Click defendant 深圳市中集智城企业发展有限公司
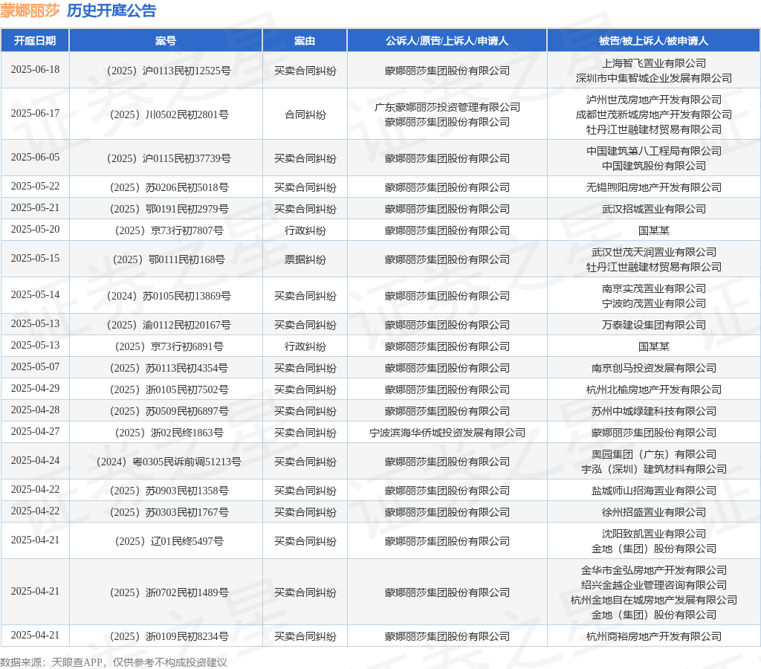The image size is (761, 669). click(x=654, y=78)
